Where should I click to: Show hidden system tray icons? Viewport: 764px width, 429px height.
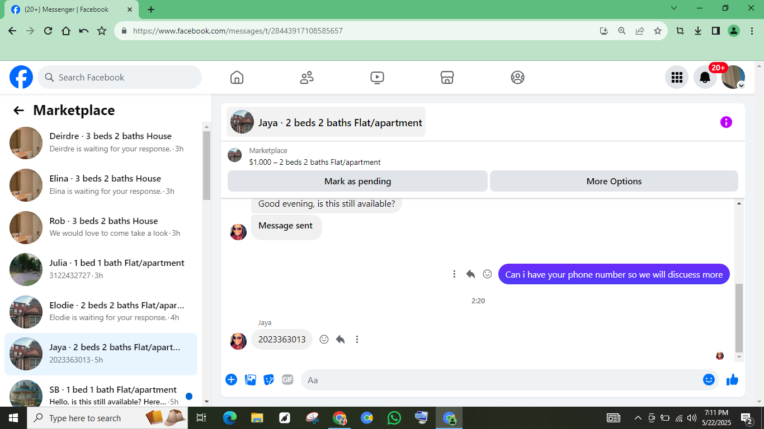click(x=638, y=418)
